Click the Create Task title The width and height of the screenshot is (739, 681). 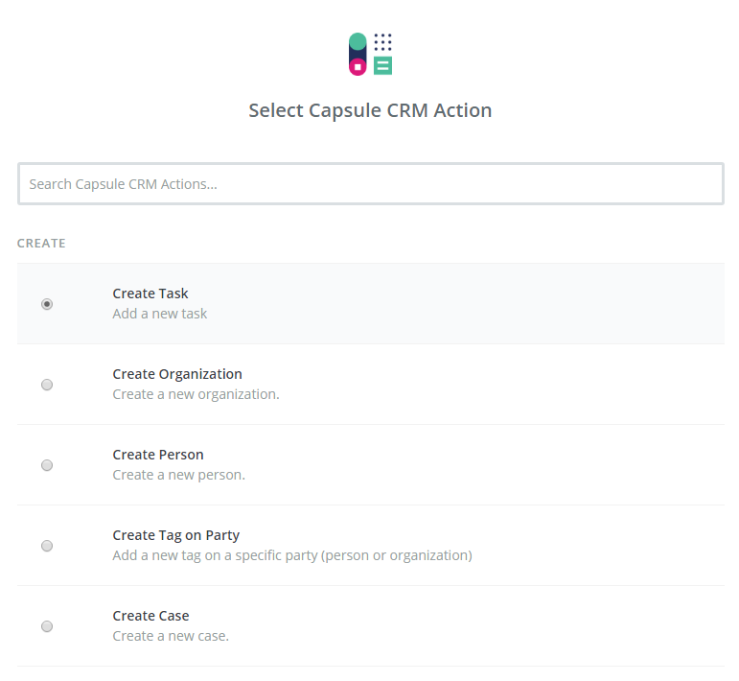150,294
